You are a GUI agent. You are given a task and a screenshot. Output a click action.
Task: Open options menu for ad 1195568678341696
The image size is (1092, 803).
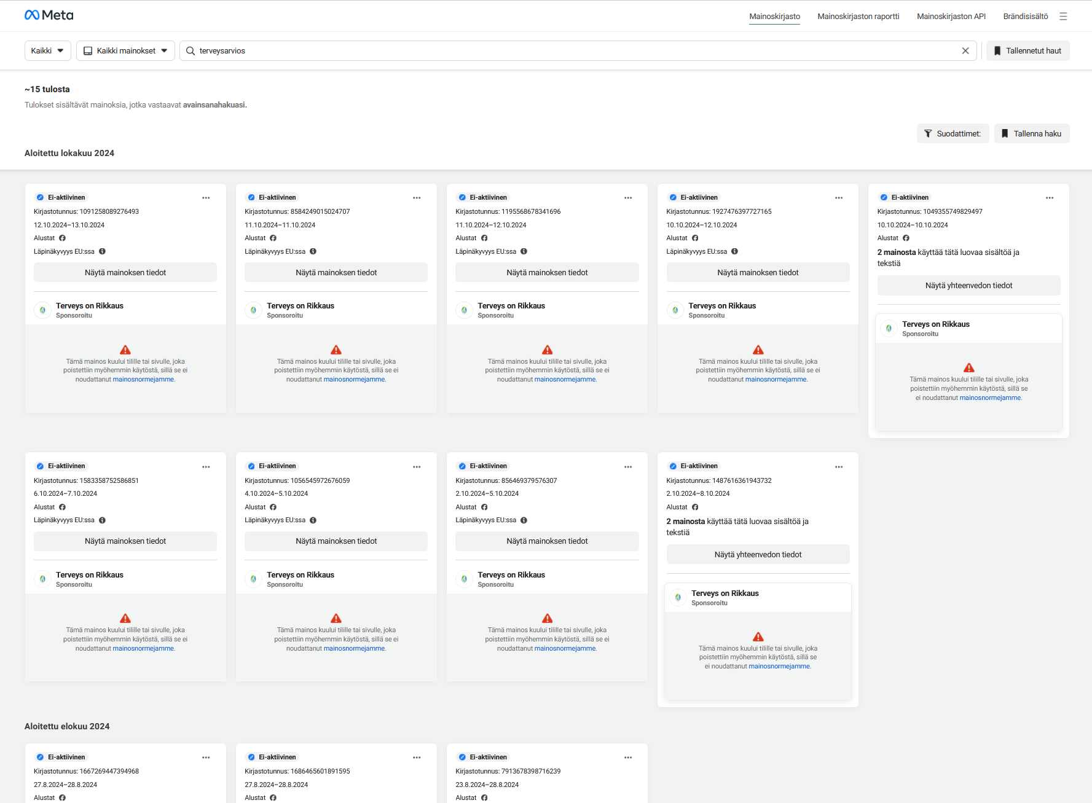pyautogui.click(x=628, y=198)
